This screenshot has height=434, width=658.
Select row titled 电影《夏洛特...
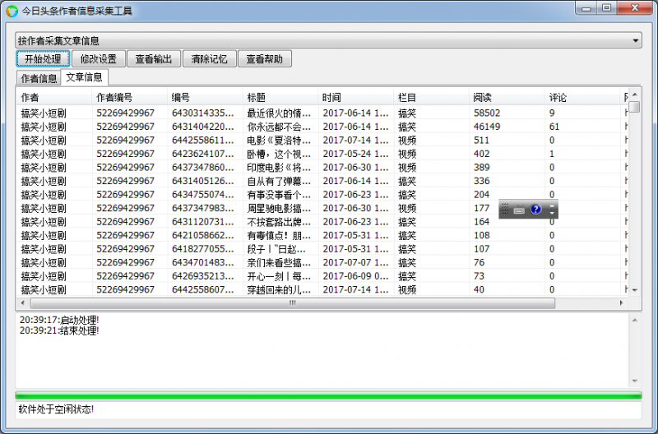322,140
